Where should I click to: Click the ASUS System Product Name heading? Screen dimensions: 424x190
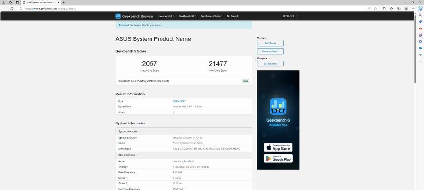coord(153,39)
